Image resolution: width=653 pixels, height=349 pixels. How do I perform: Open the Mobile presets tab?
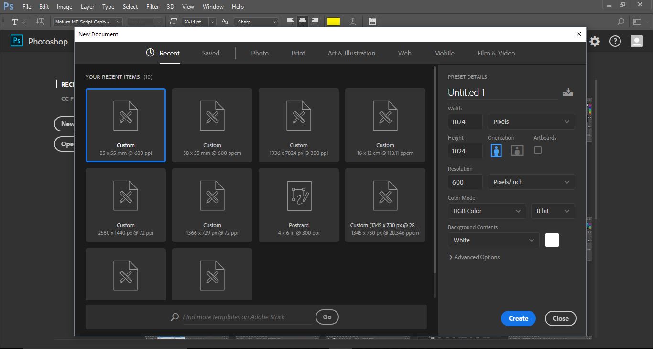click(x=444, y=53)
